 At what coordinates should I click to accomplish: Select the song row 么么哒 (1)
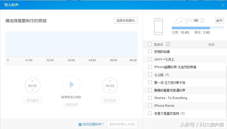[x=185, y=75]
